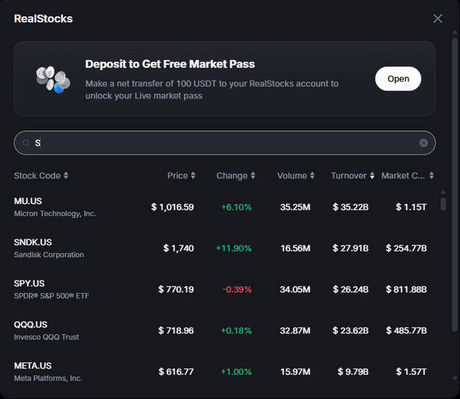Select the SPY.US ticker
460x399 pixels.
coord(29,283)
